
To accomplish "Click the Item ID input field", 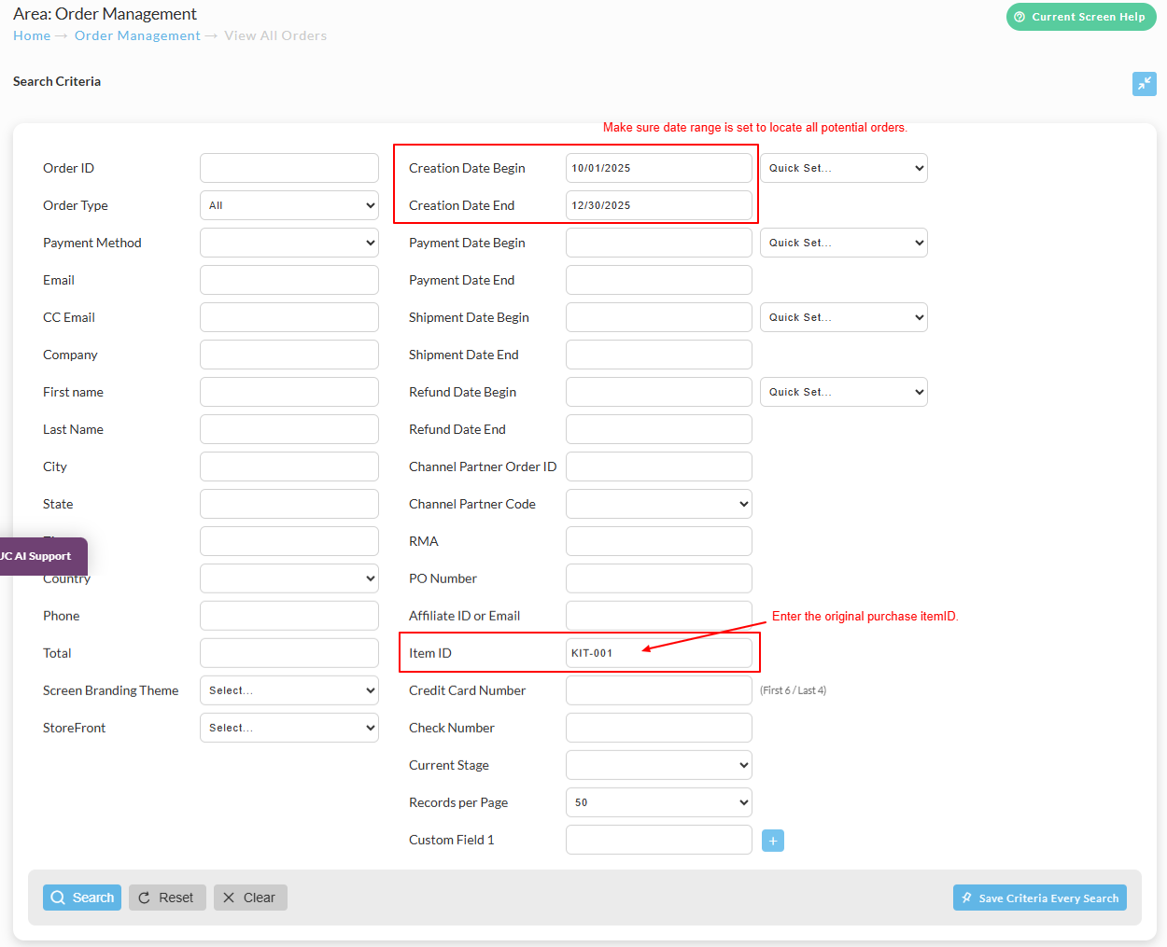I will coord(659,653).
